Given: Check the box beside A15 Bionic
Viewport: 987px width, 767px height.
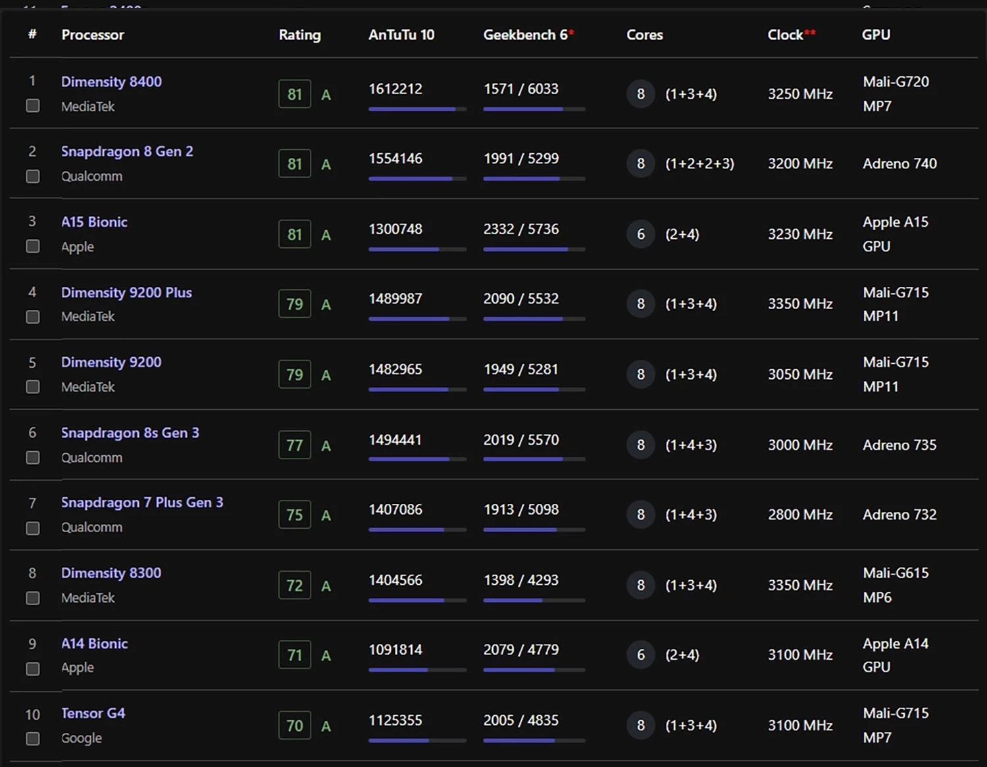Looking at the screenshot, I should click(x=32, y=246).
